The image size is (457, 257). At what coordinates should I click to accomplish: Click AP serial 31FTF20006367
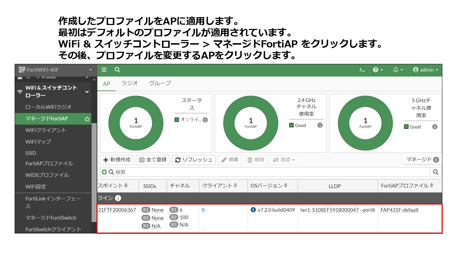[x=117, y=210]
